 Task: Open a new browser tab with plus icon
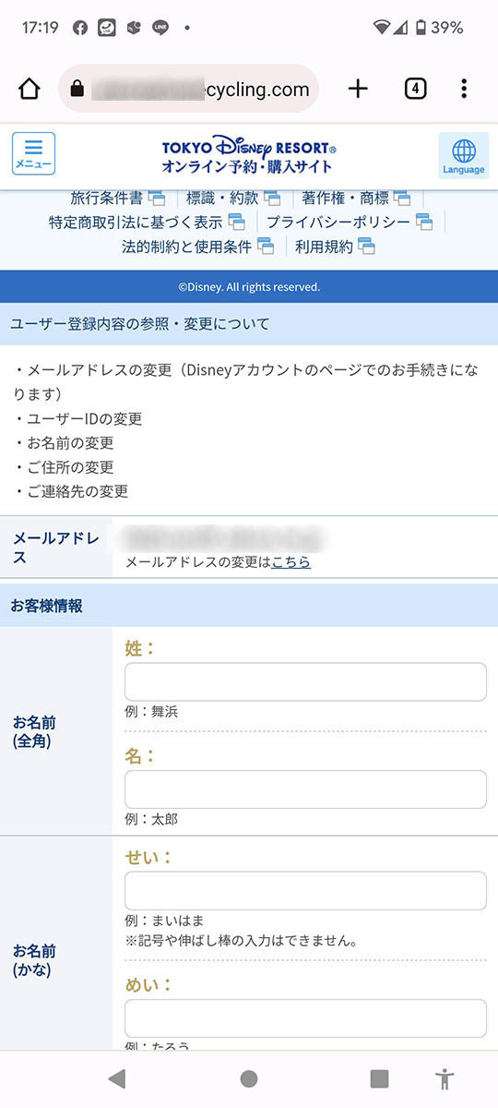click(358, 89)
